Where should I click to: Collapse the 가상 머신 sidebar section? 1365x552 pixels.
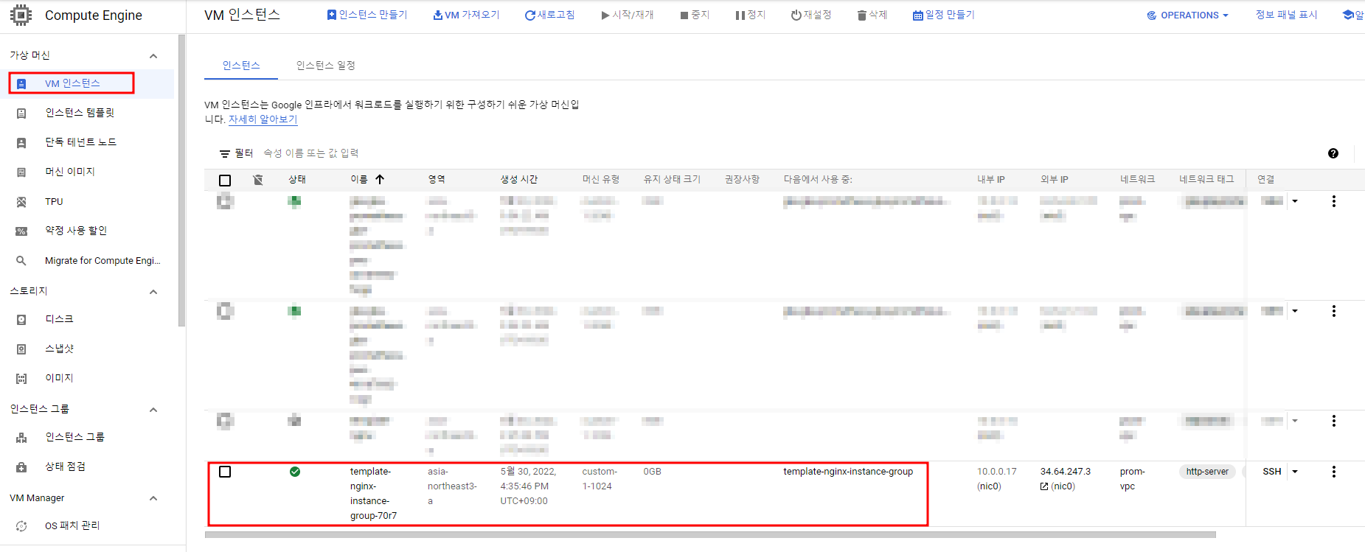(153, 56)
